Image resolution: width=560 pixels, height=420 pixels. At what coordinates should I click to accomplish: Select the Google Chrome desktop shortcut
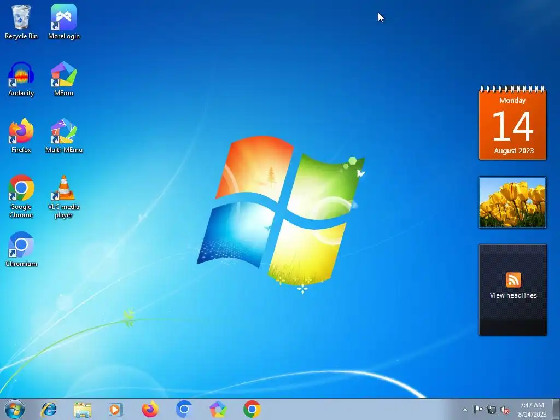(21, 196)
